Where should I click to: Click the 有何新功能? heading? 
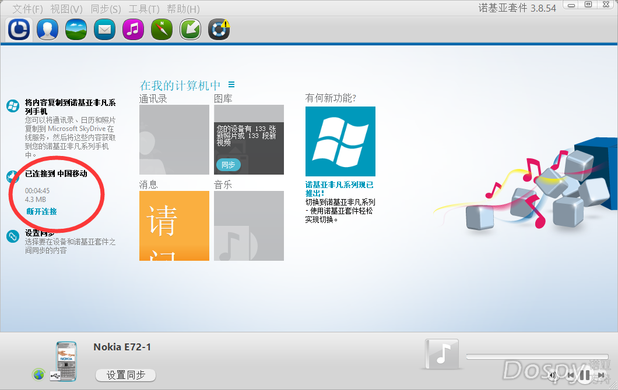click(331, 98)
